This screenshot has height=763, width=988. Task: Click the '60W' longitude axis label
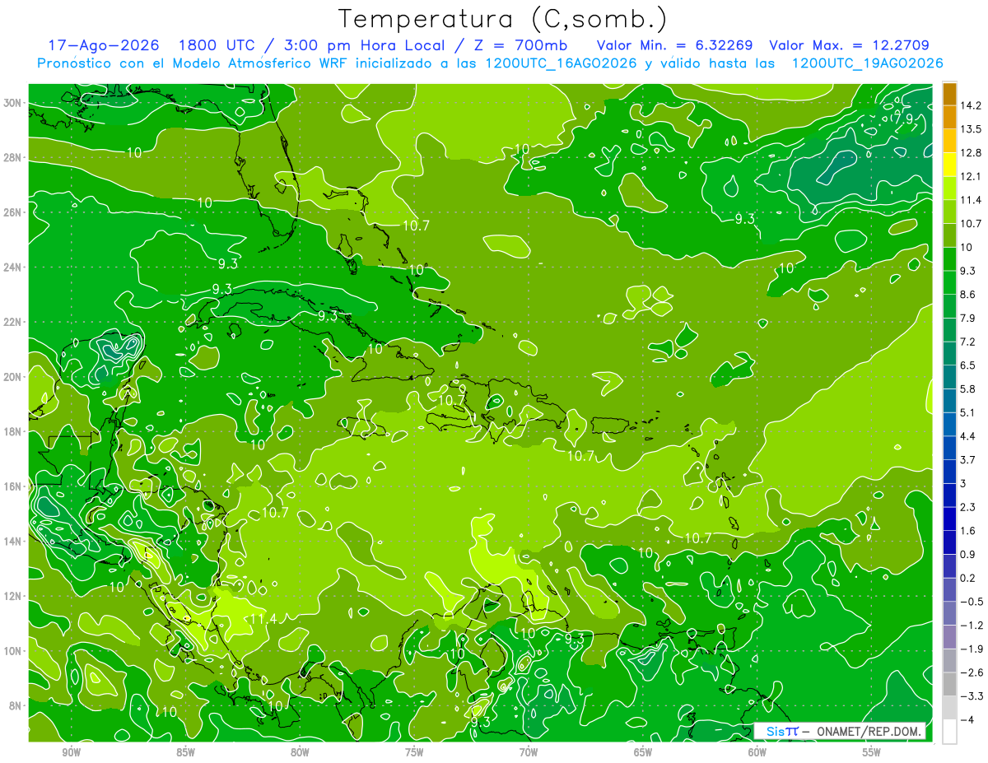pos(757,752)
